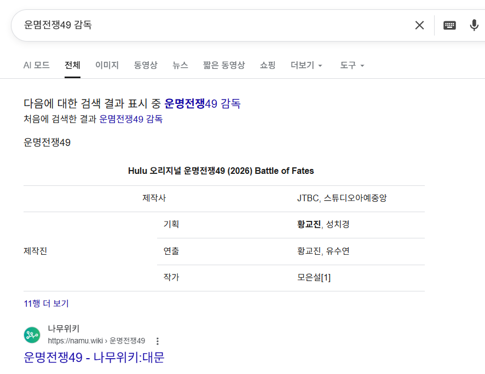
Task: Click corrected query link 운명전쟁49 감독
Action: [202, 103]
